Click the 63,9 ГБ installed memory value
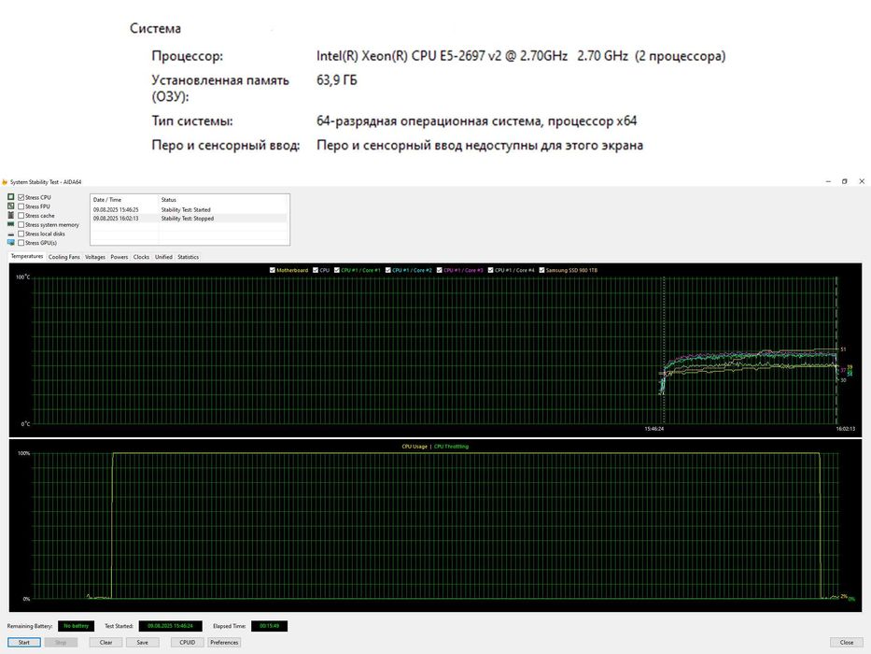The image size is (871, 654). [337, 80]
